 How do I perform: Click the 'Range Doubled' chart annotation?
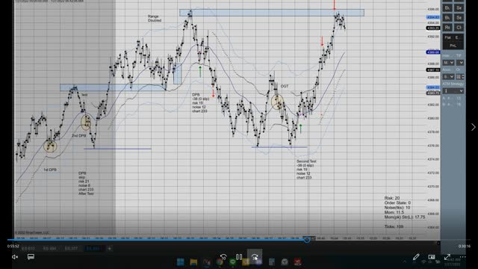pos(155,18)
